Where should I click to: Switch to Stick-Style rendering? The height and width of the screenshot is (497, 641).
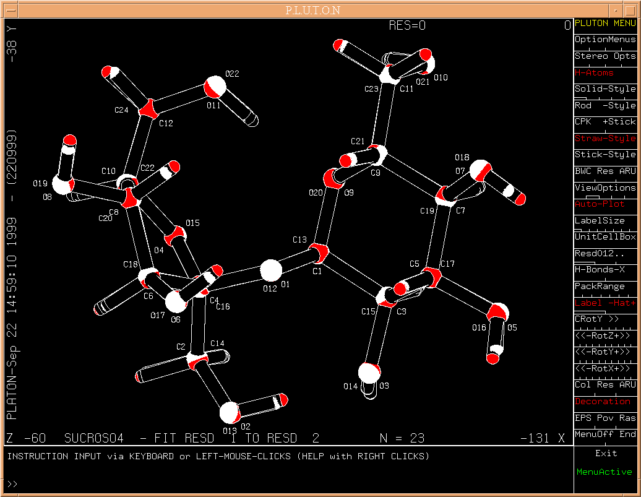click(604, 155)
